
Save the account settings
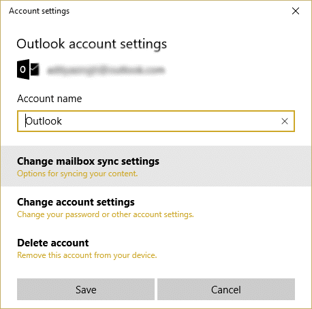pos(86,289)
